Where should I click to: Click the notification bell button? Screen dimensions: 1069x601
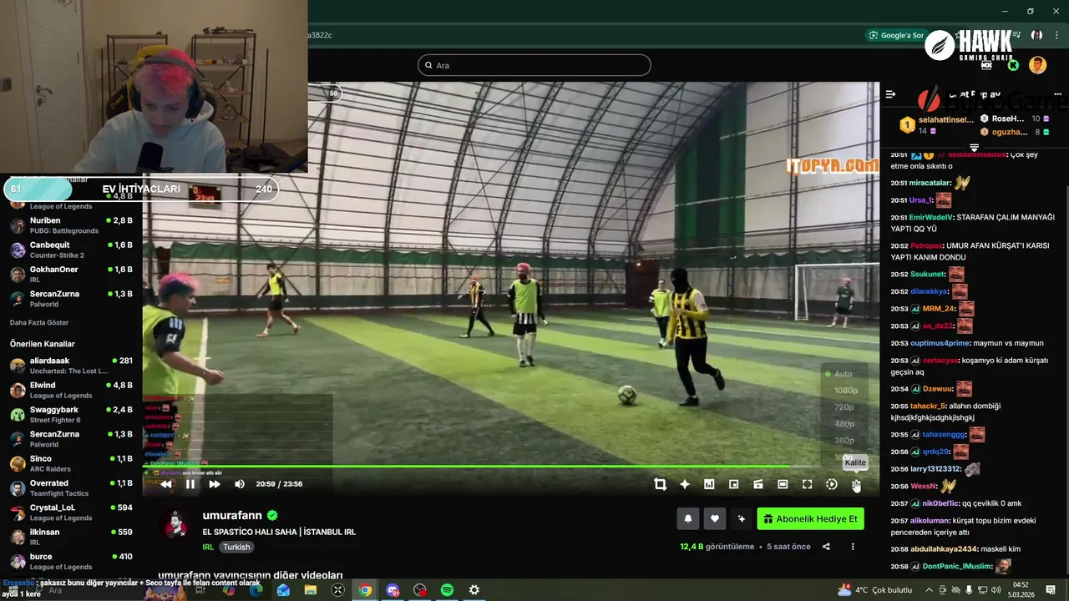pos(687,518)
